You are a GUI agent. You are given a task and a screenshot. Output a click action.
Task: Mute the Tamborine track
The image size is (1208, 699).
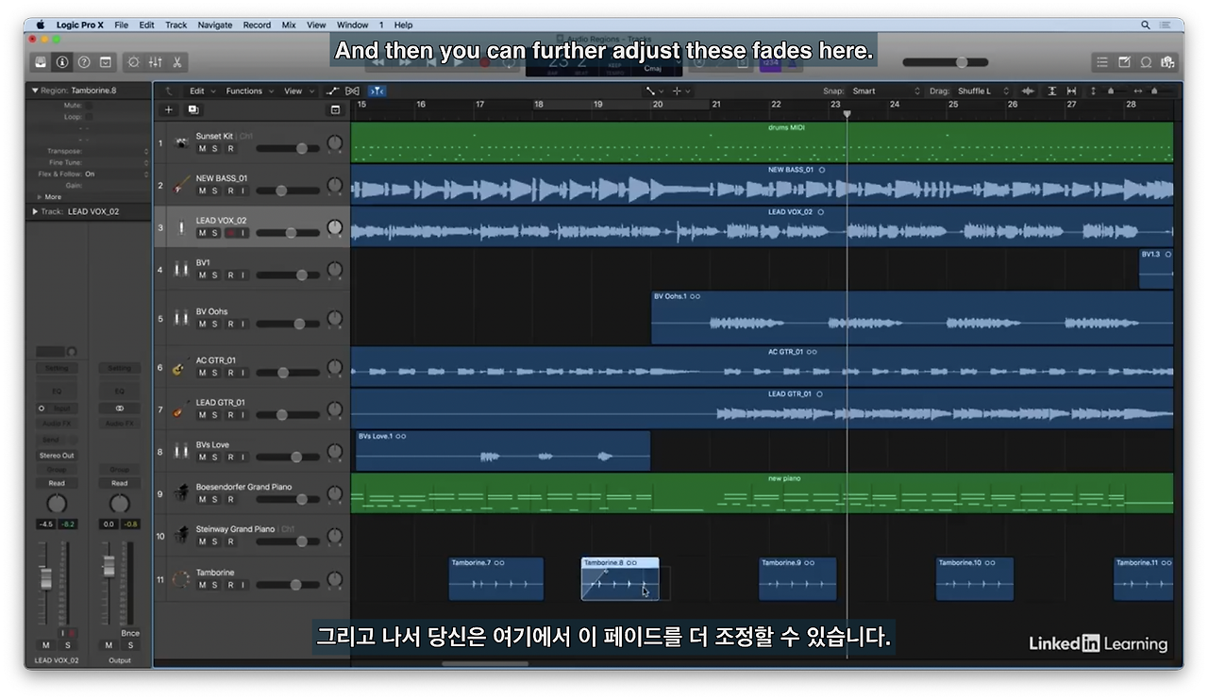202,586
